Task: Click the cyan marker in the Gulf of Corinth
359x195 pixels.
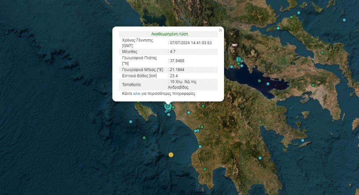Action: pos(268,84)
